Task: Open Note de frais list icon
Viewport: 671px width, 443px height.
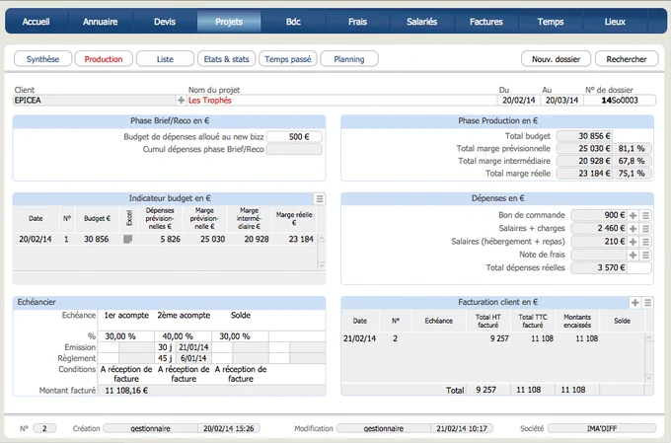Action: pyautogui.click(x=645, y=256)
